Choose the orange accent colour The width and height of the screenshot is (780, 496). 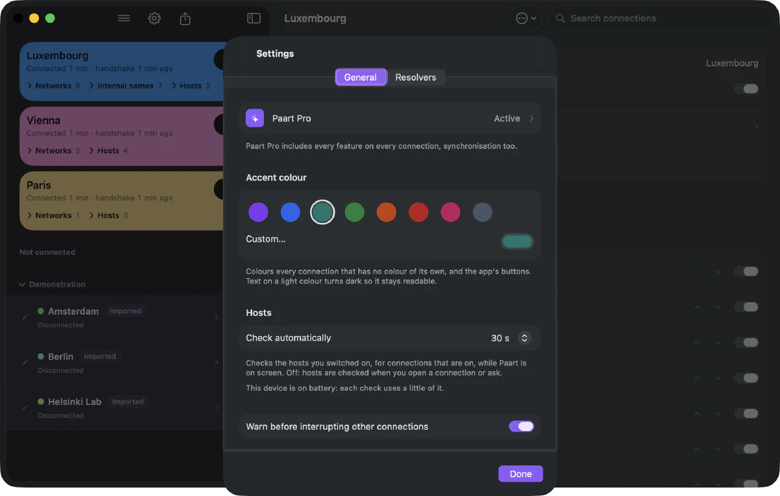386,212
